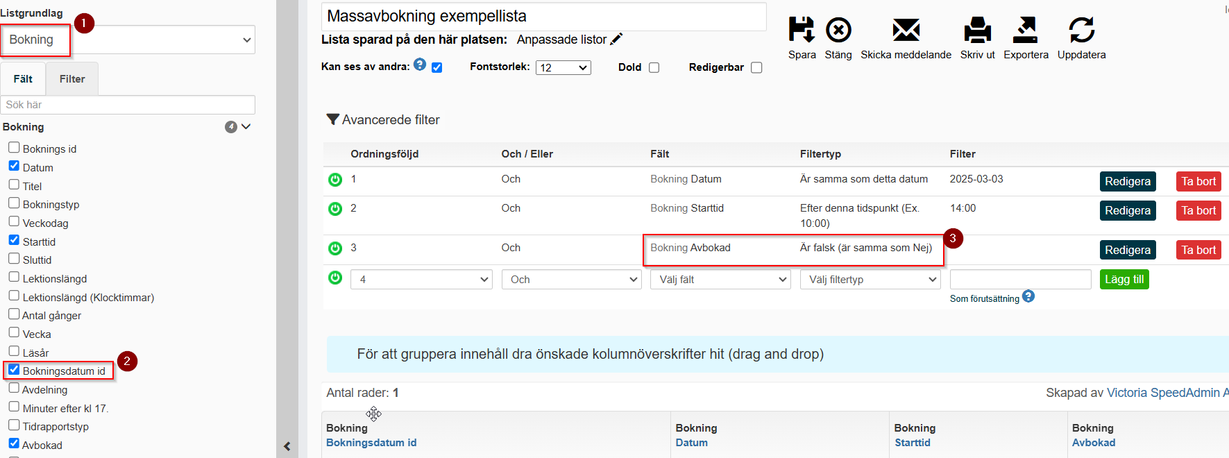Image resolution: width=1229 pixels, height=458 pixels.
Task: Switch to the Filter tab
Action: click(72, 79)
